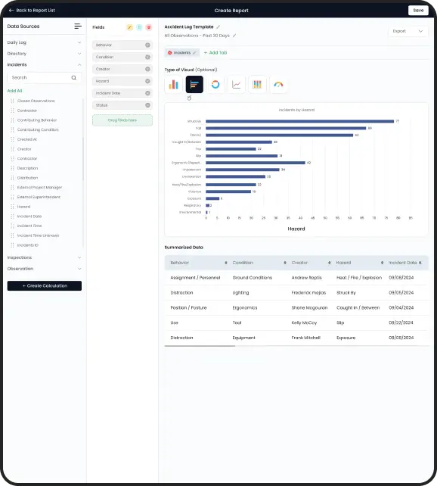Save the report
437x486 pixels.
tap(418, 11)
